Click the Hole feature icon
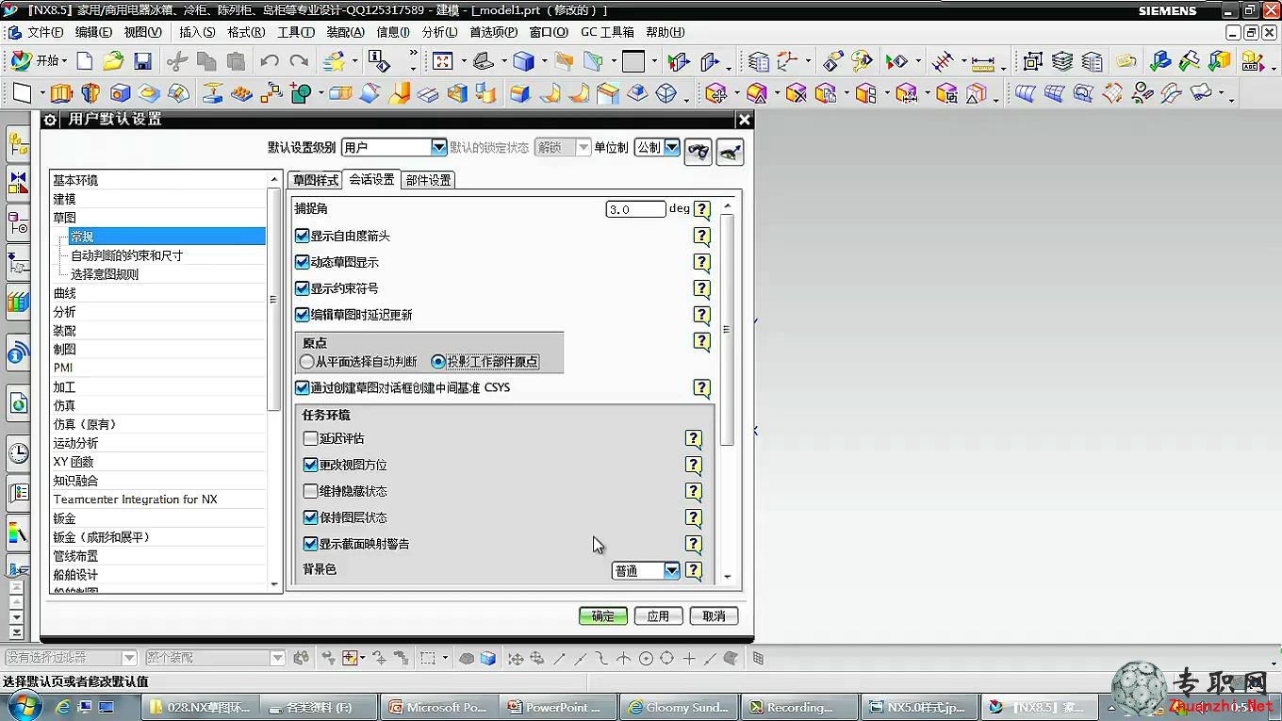The image size is (1282, 721). pos(120,93)
